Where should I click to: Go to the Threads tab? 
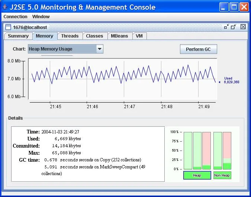(70, 36)
